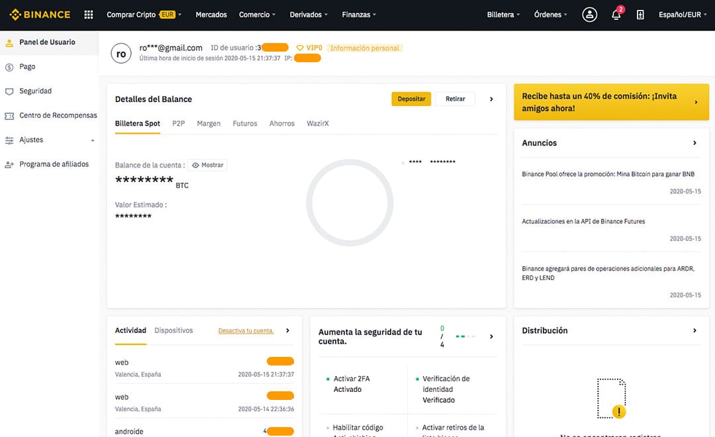Image resolution: width=715 pixels, height=437 pixels.
Task: Open Seguridad in sidebar
Action: (x=36, y=91)
